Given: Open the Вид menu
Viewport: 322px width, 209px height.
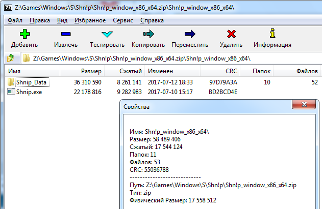Looking at the screenshot, I should tap(62, 20).
